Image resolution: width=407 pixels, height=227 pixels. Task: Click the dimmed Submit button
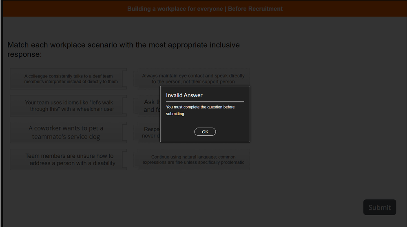pyautogui.click(x=380, y=207)
